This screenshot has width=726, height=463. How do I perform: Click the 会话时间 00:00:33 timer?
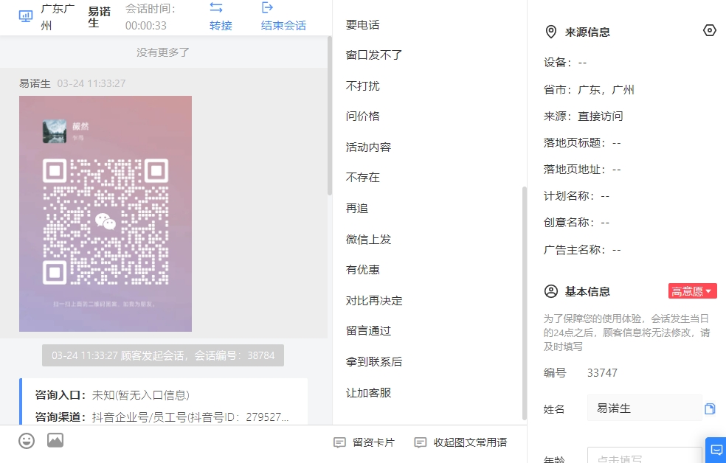[x=151, y=17]
